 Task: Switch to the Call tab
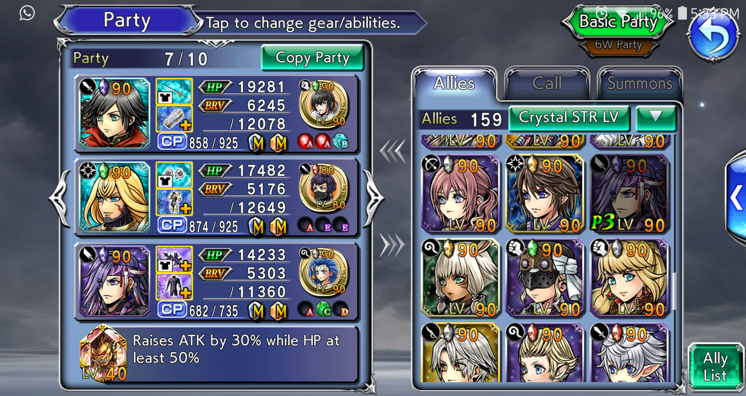[547, 83]
